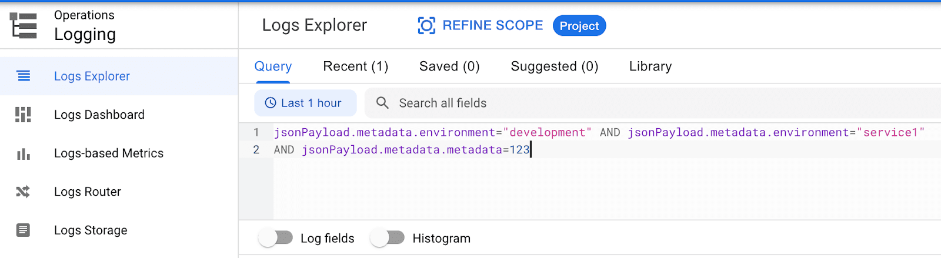The height and width of the screenshot is (258, 941).
Task: Click the Project scope chip
Action: pyautogui.click(x=579, y=26)
